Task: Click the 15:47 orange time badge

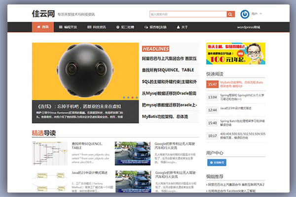Action: tap(212, 84)
